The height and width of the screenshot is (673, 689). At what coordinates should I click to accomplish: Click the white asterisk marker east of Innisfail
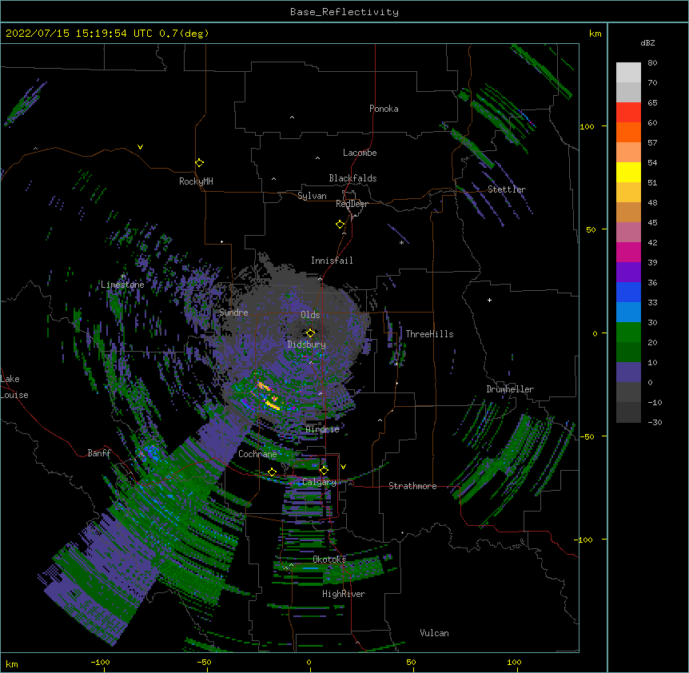click(x=401, y=242)
